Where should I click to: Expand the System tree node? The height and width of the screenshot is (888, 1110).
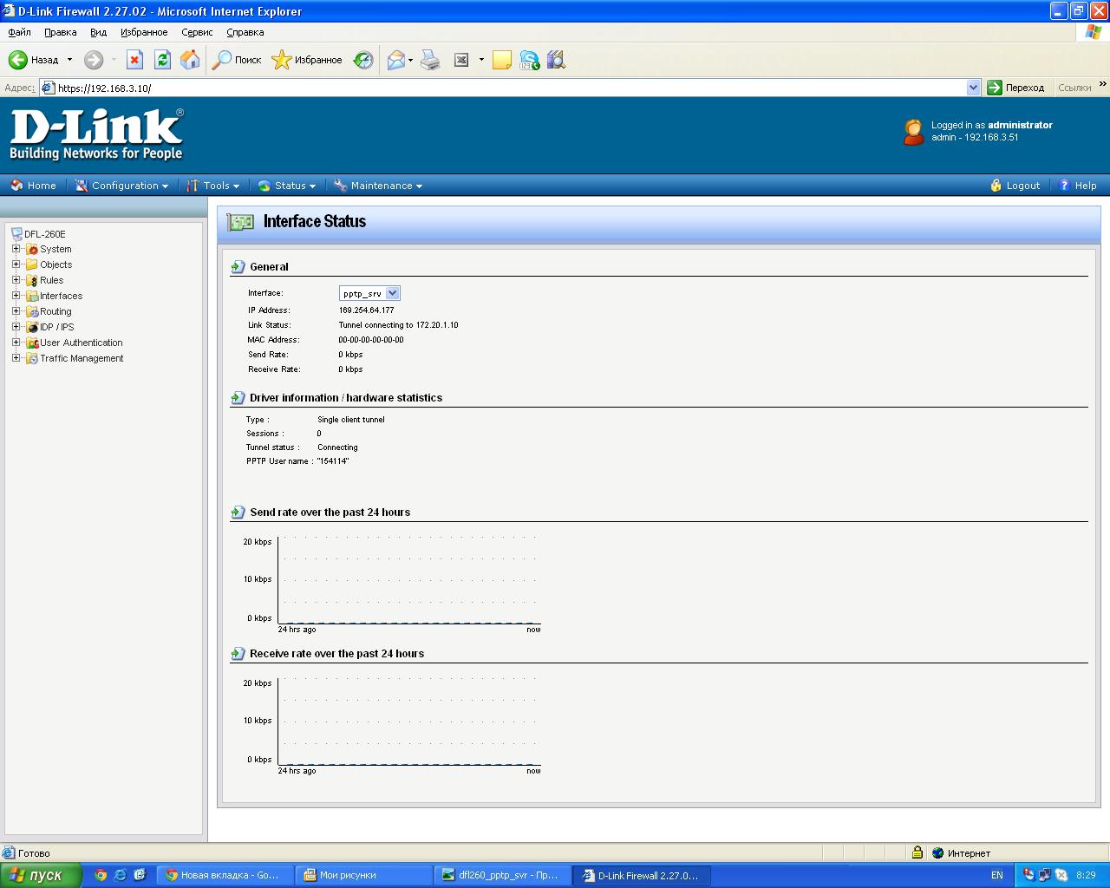(16, 249)
